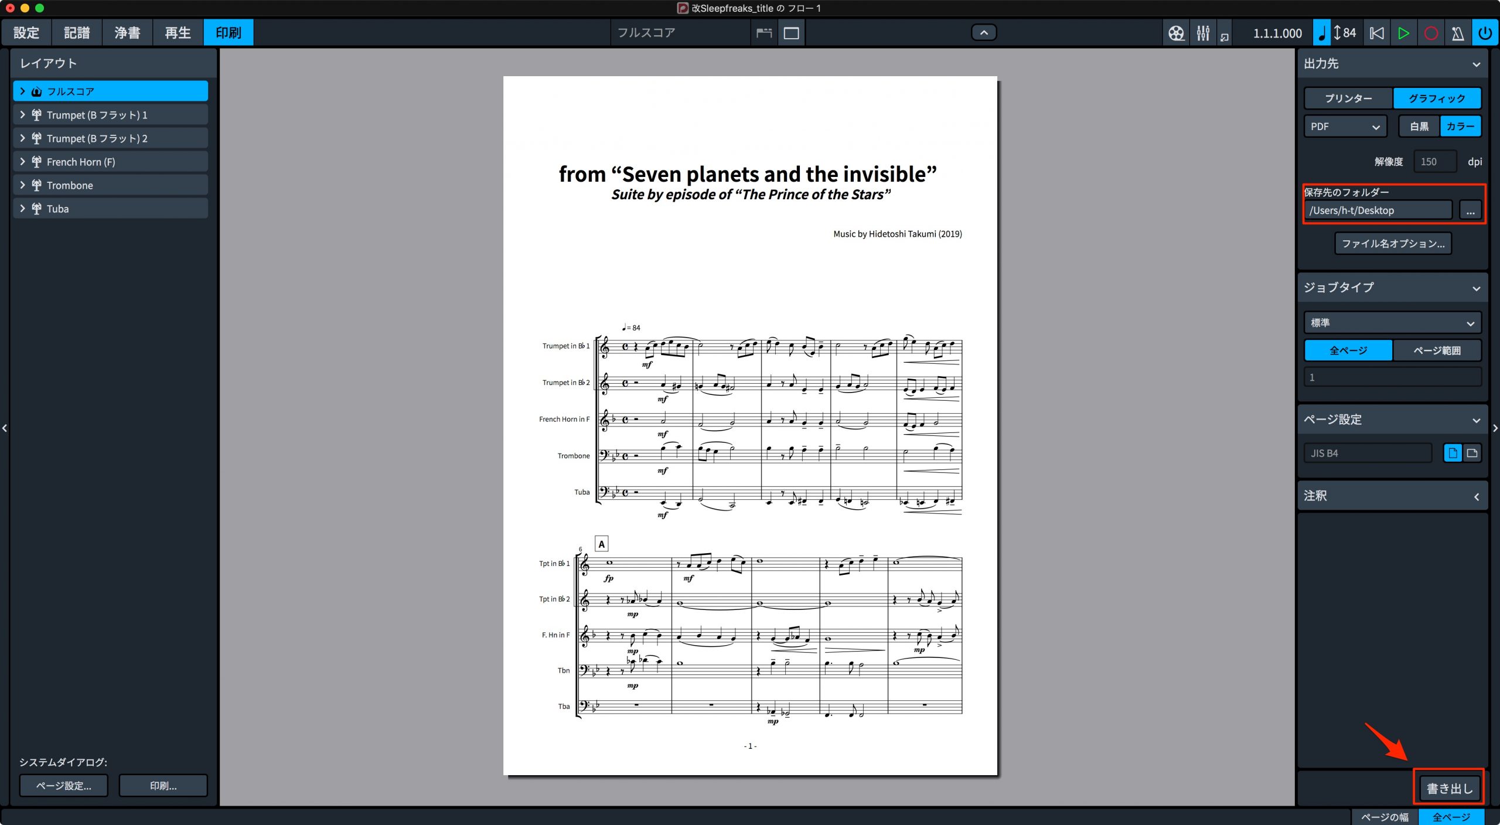Choose カラー color output
This screenshot has height=825, width=1500.
pyautogui.click(x=1460, y=127)
